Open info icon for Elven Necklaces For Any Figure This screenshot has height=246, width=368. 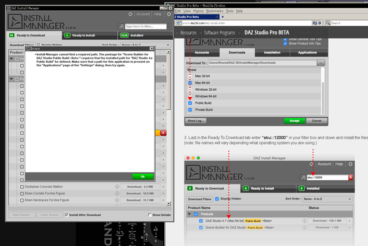[x=117, y=200]
